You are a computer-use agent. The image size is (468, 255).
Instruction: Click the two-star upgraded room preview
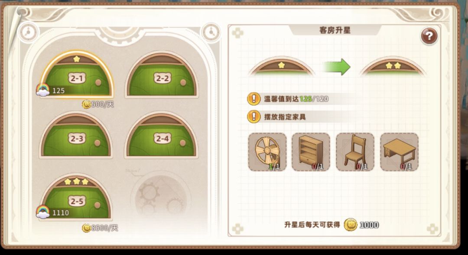(392, 67)
